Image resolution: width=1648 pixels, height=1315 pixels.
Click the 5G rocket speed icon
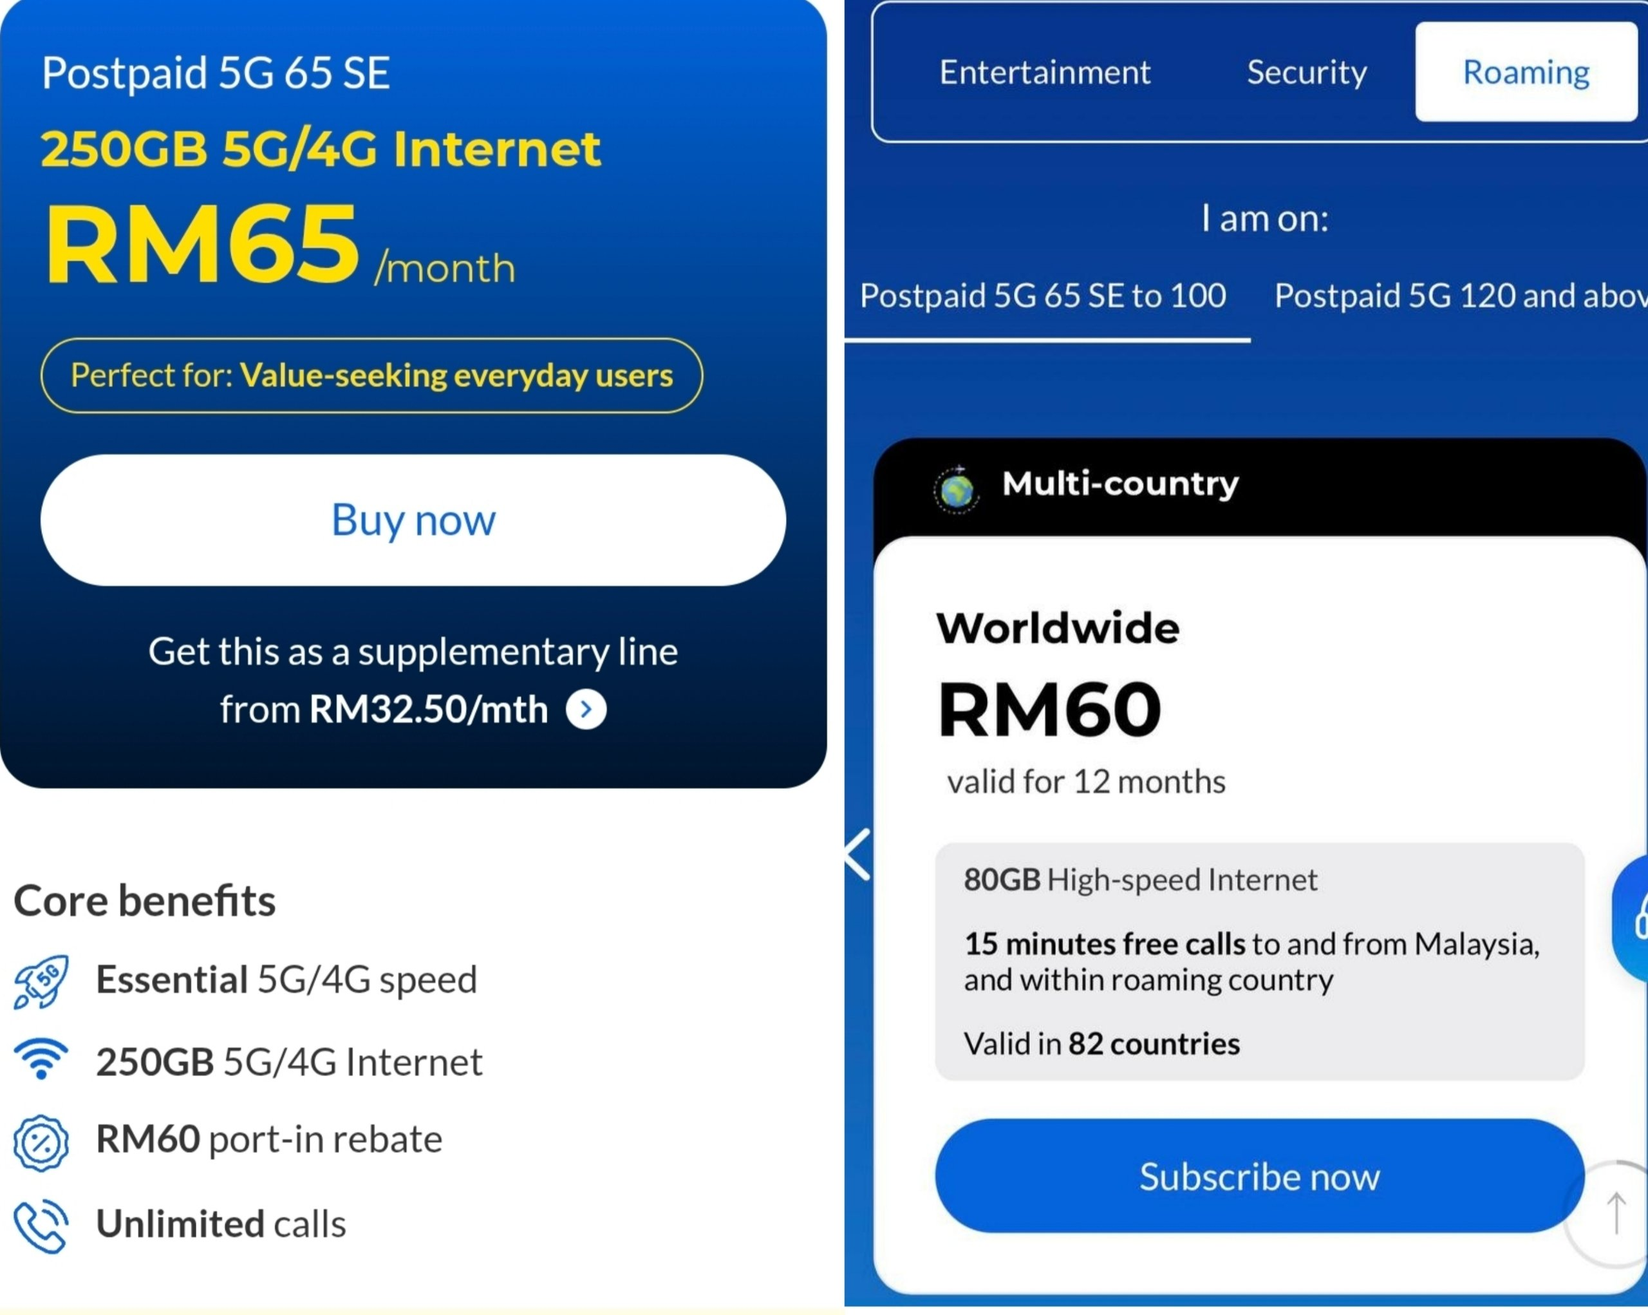[41, 981]
